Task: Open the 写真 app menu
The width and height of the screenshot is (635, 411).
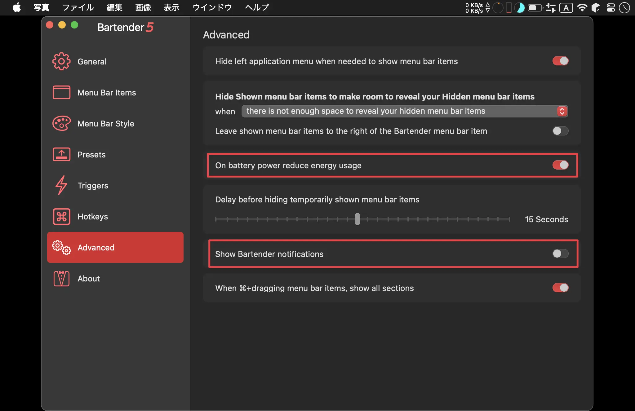Action: tap(41, 7)
